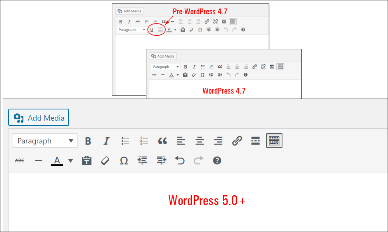
Task: Toggle the large Toolbar Toggle kitchen sink button
Action: 274,140
